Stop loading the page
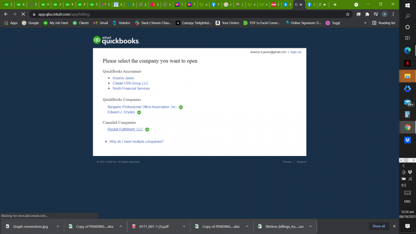The height and width of the screenshot is (234, 416). [x=23, y=15]
